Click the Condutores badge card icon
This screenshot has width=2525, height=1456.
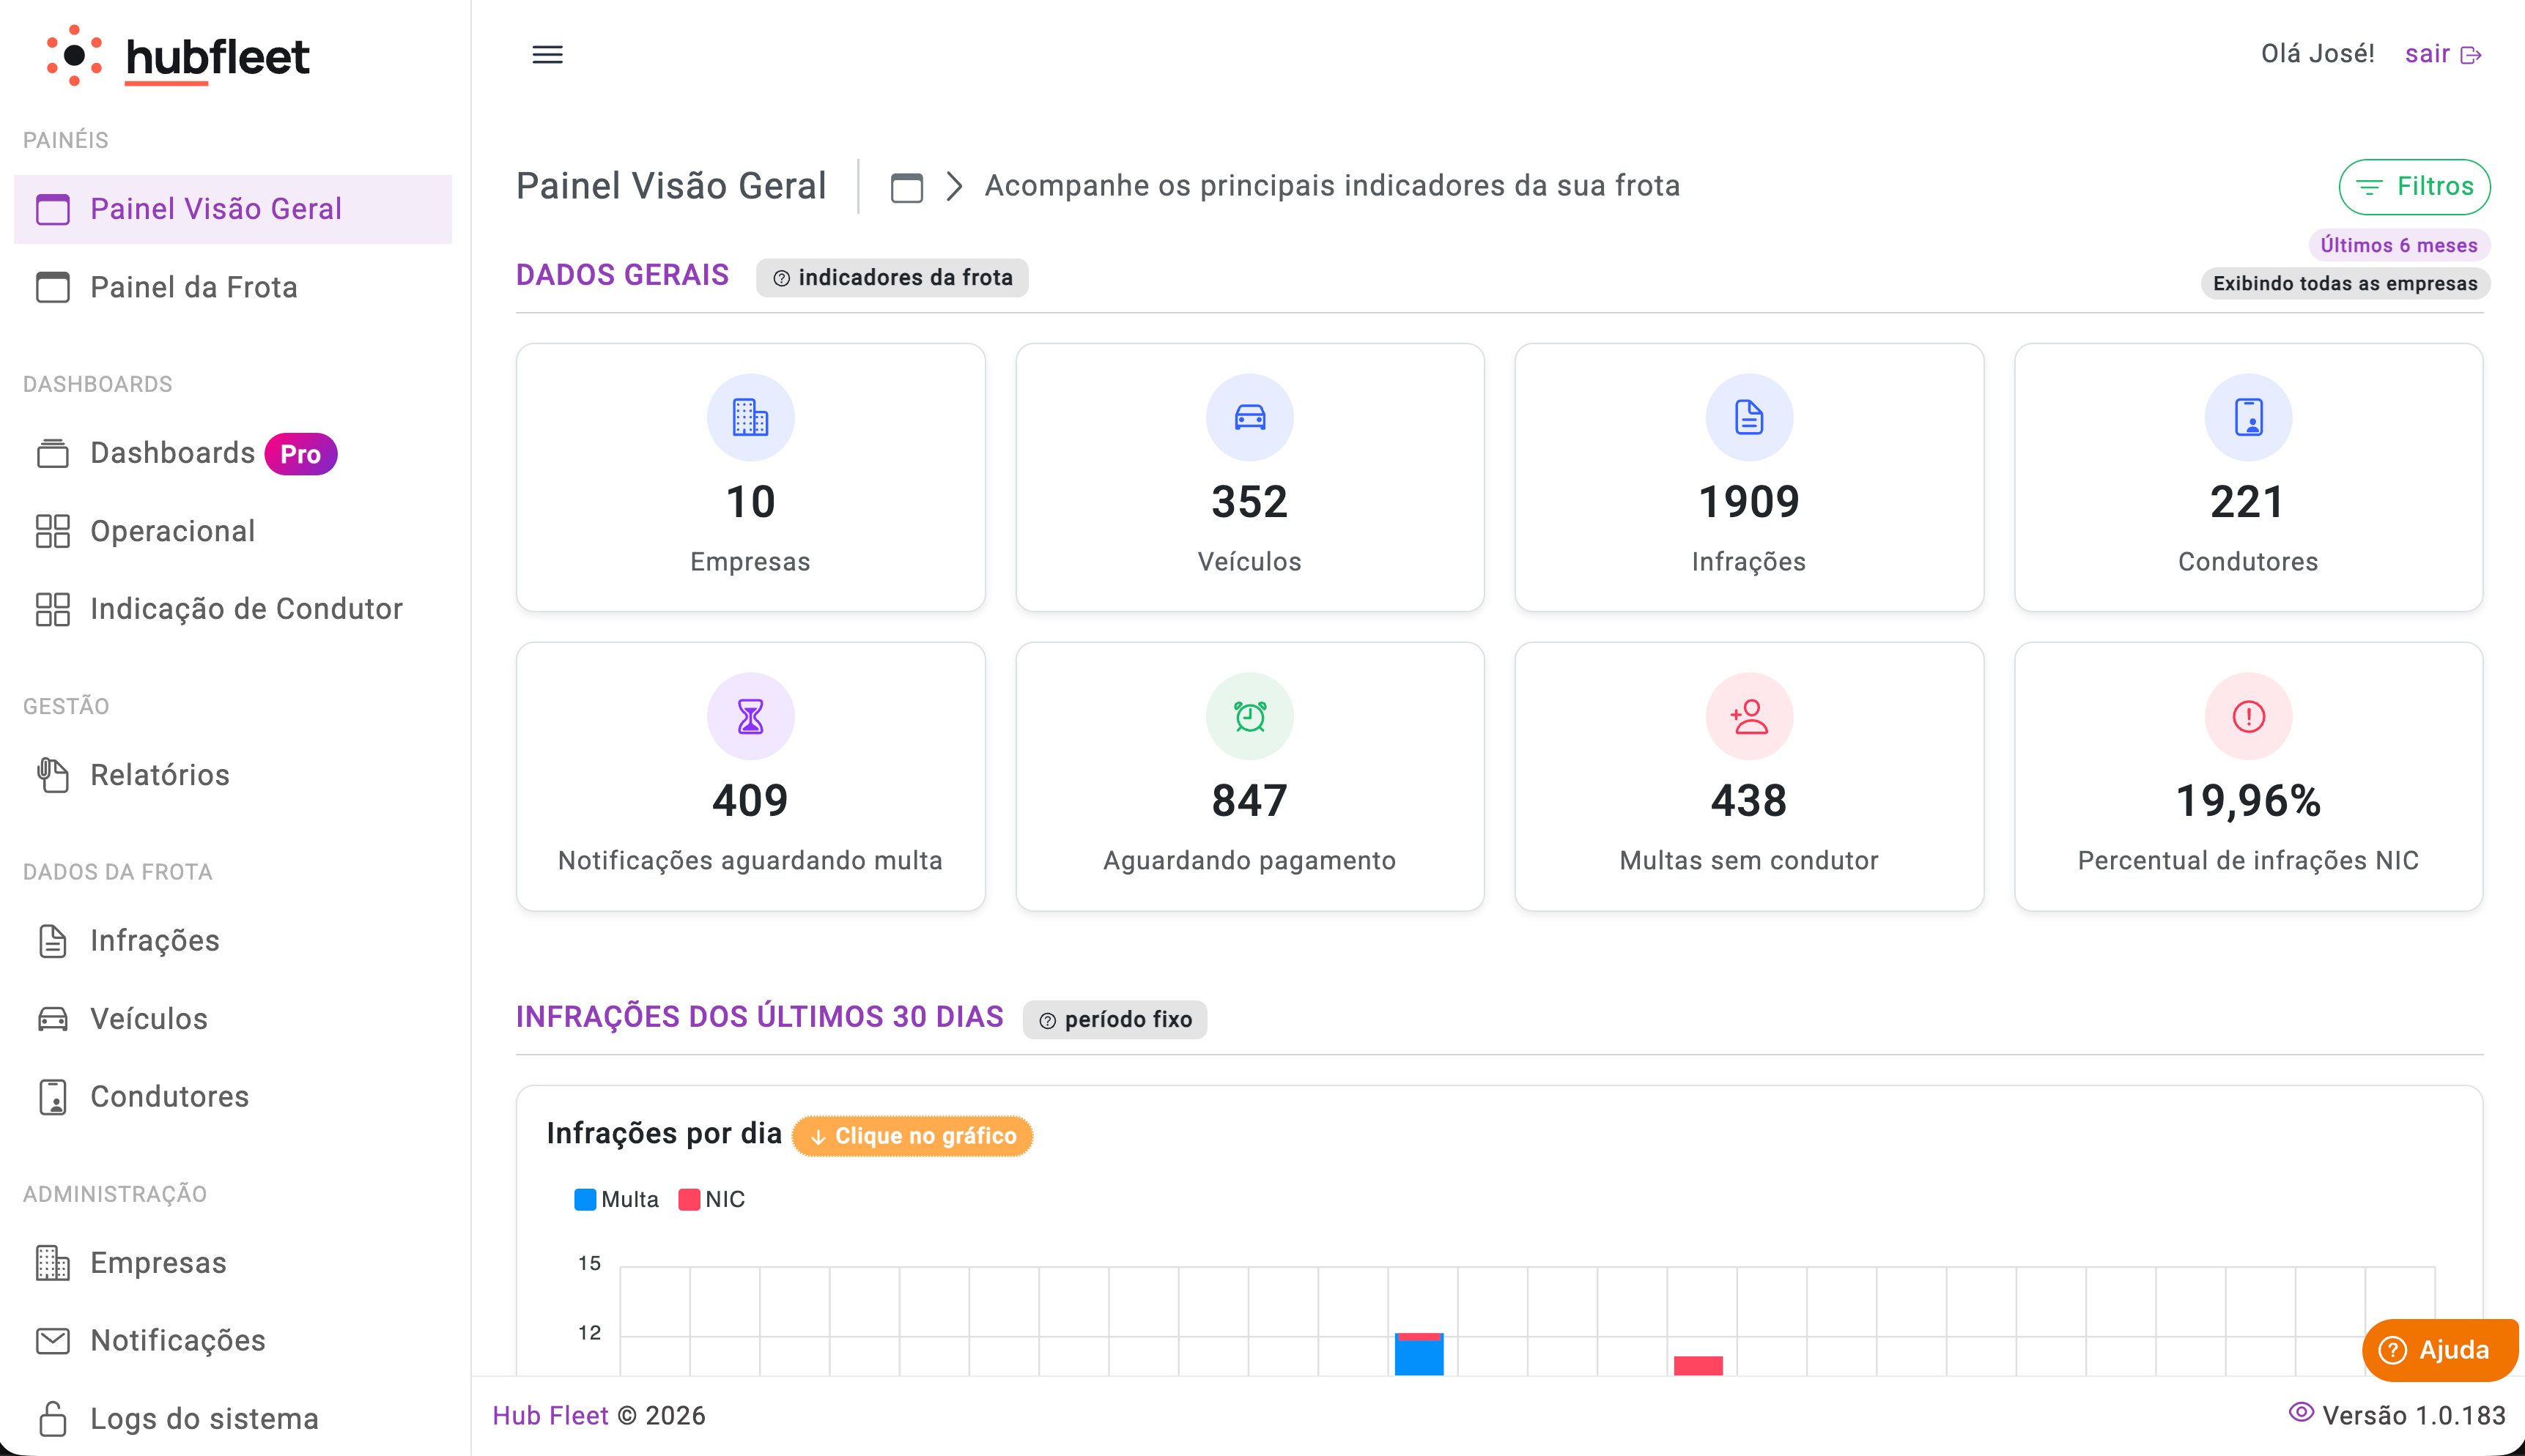(2248, 417)
